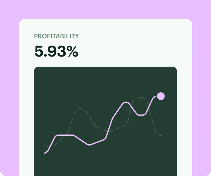The width and height of the screenshot is (211, 176).
Task: Click the purple background right of the card
Action: coord(202,94)
